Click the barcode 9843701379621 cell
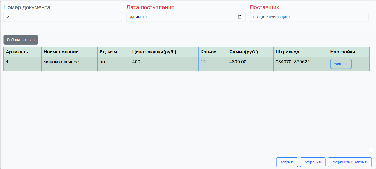The width and height of the screenshot is (376, 169). click(x=300, y=64)
